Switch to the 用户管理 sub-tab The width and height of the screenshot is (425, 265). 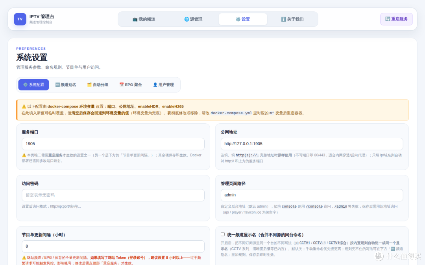click(163, 85)
